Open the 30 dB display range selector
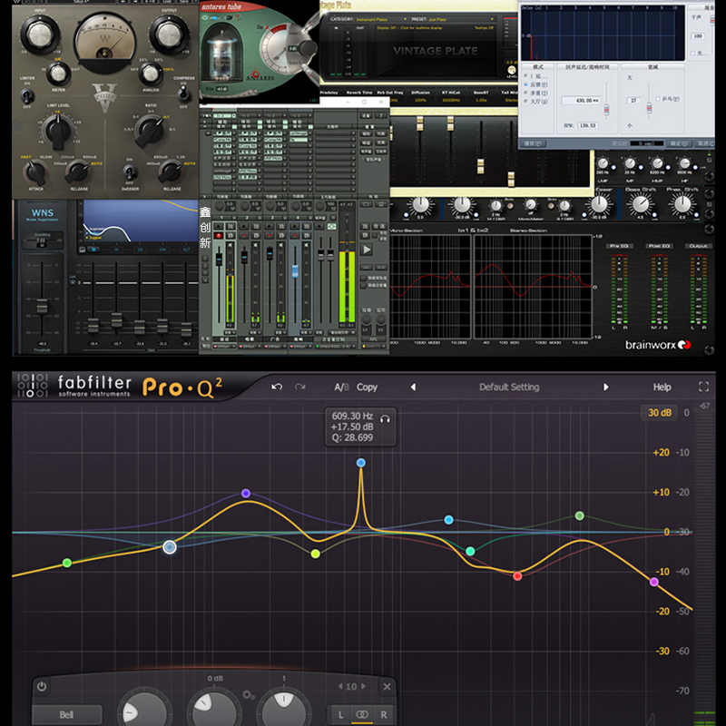 (660, 413)
